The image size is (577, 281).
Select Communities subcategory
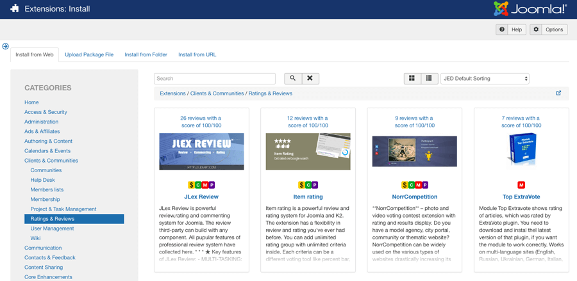(x=46, y=170)
